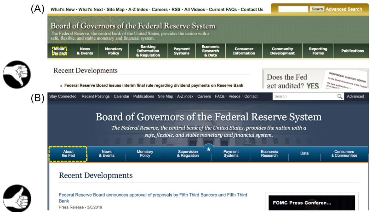Image resolution: width=370 pixels, height=212 pixels.
Task: Open Site Map on the blue page (B)
Action: [165, 96]
